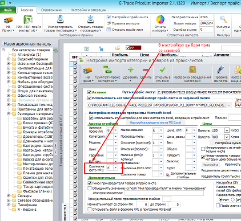Open the Валюта USD dropdown
This screenshot has width=241, height=221.
(227, 130)
